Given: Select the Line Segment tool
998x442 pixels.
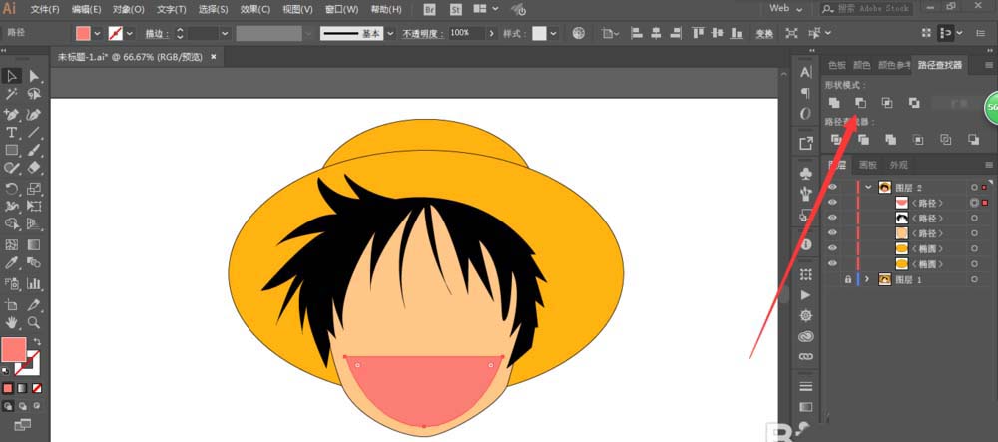Looking at the screenshot, I should pos(34,132).
